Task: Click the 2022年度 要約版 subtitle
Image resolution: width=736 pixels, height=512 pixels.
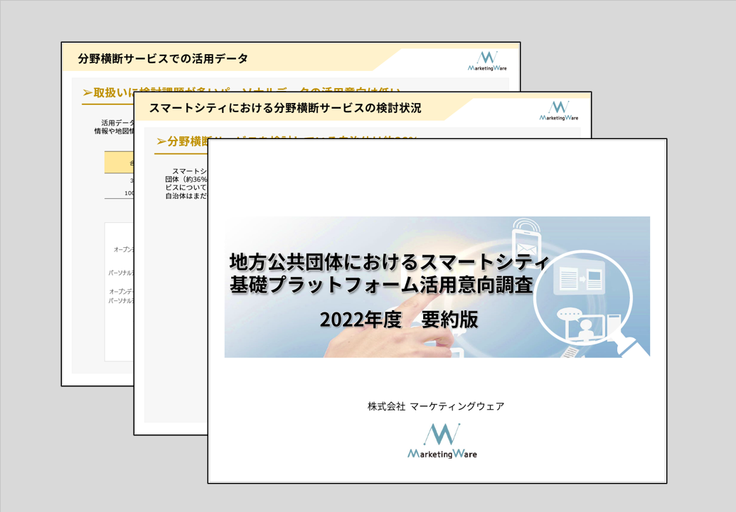Action: click(398, 320)
